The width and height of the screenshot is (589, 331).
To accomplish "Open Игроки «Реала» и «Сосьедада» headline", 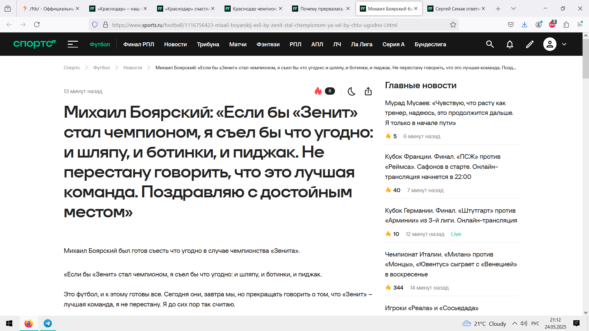I will (432, 308).
